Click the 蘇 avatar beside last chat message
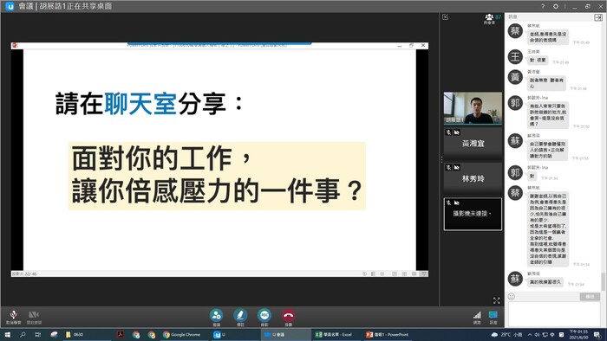This screenshot has width=607, height=341. (x=515, y=279)
